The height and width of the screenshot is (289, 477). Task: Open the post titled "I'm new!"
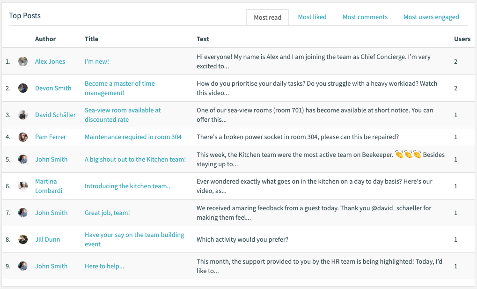(95, 61)
